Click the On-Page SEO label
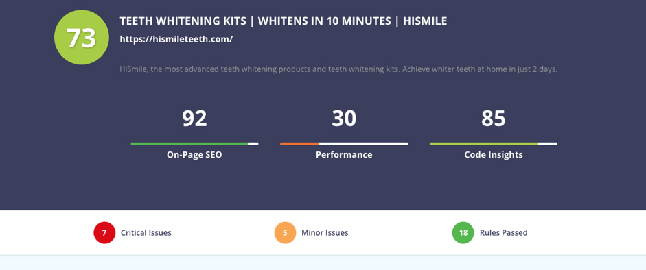Image resolution: width=646 pixels, height=270 pixels. (194, 155)
